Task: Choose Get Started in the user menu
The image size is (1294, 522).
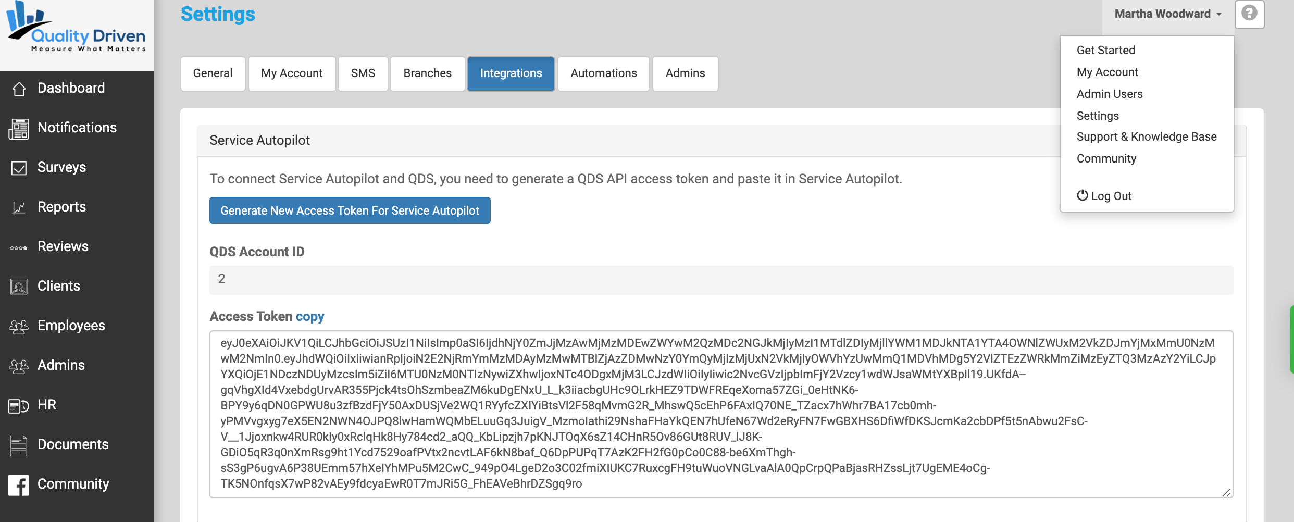Action: click(x=1106, y=50)
